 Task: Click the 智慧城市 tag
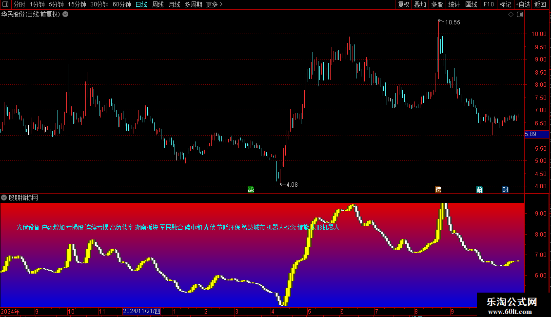click(x=254, y=227)
